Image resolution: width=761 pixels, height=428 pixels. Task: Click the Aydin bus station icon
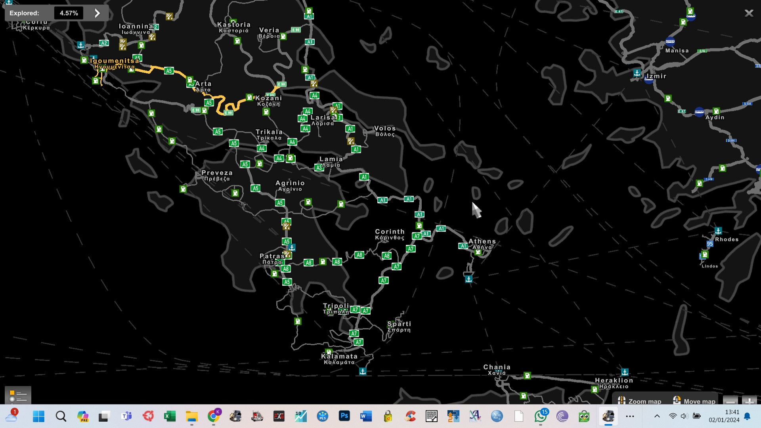[x=699, y=112]
